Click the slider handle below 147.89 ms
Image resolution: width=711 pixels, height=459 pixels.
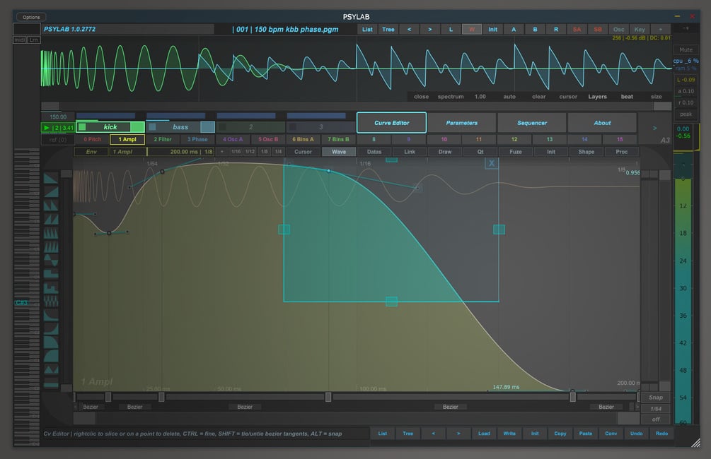[x=573, y=397]
